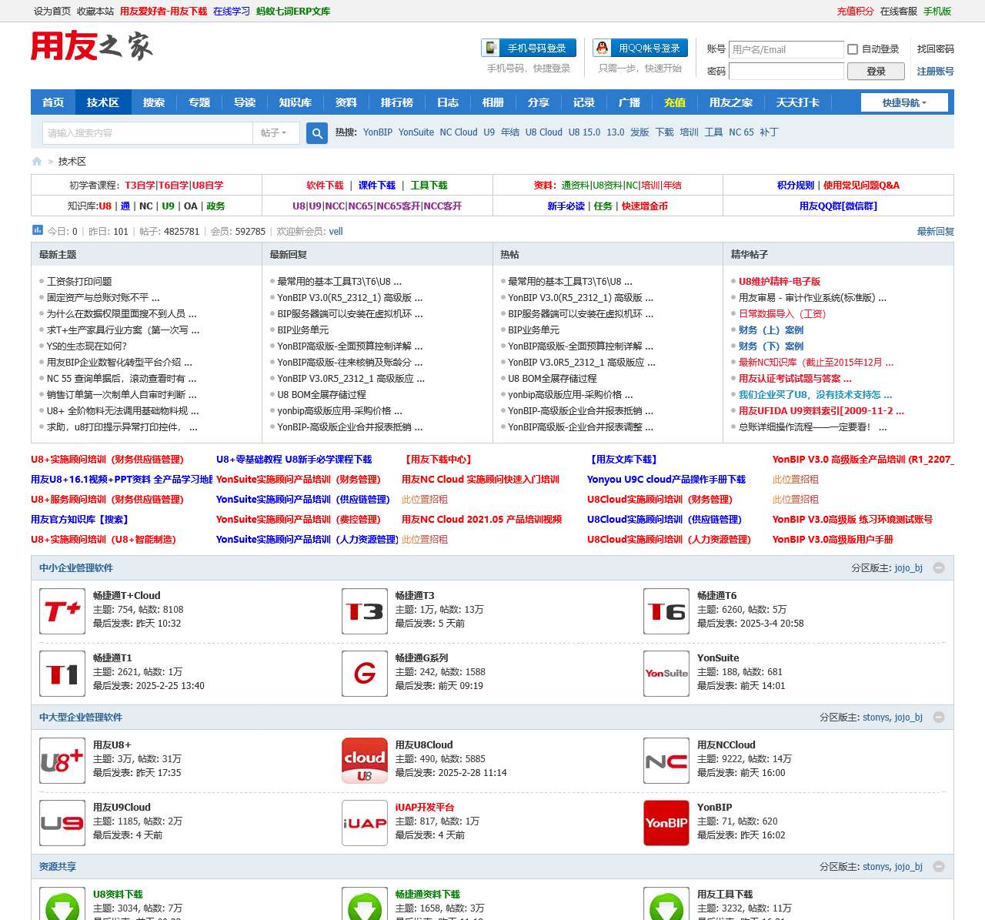Screen dimensions: 985x920
Task: Click new member vell link
Action: [336, 232]
